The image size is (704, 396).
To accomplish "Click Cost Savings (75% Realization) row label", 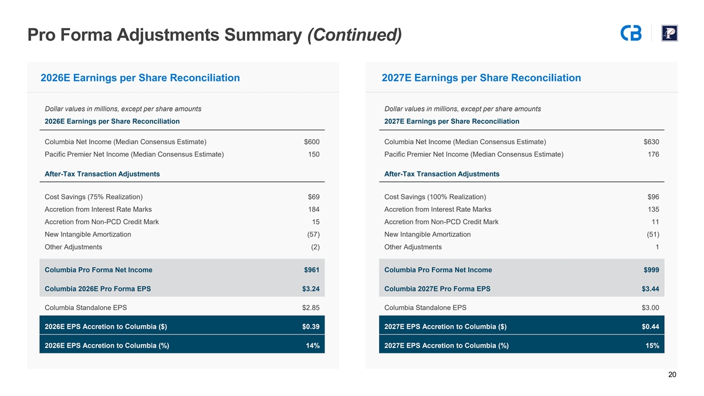I will pyautogui.click(x=93, y=197).
